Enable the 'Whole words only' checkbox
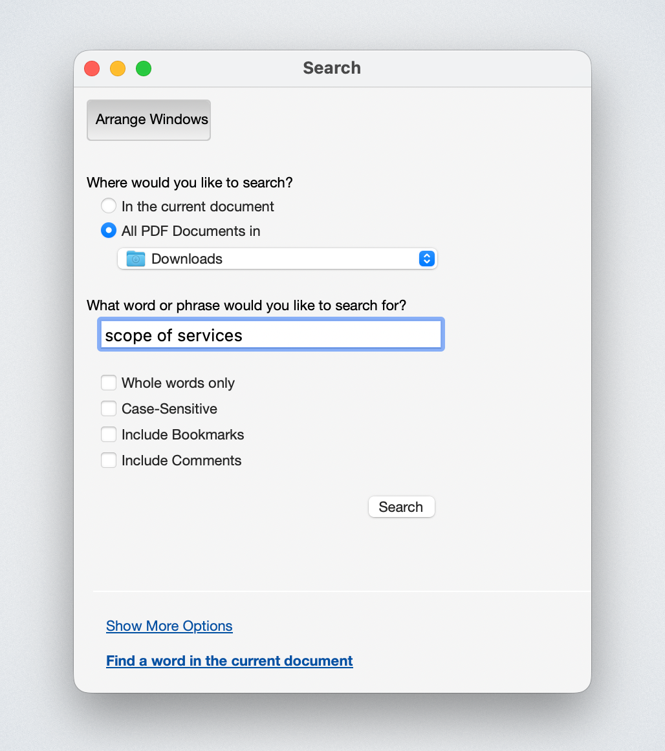 [x=109, y=383]
